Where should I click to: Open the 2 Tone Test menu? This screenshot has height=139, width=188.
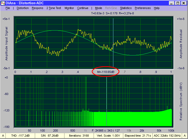coord(54,8)
